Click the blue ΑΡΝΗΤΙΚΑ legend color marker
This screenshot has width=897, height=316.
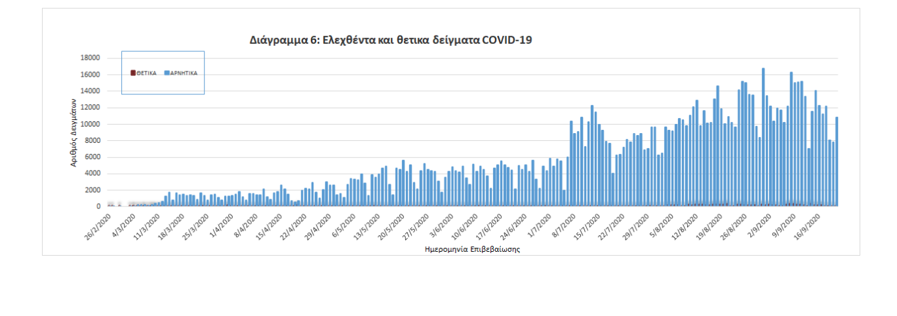point(167,73)
